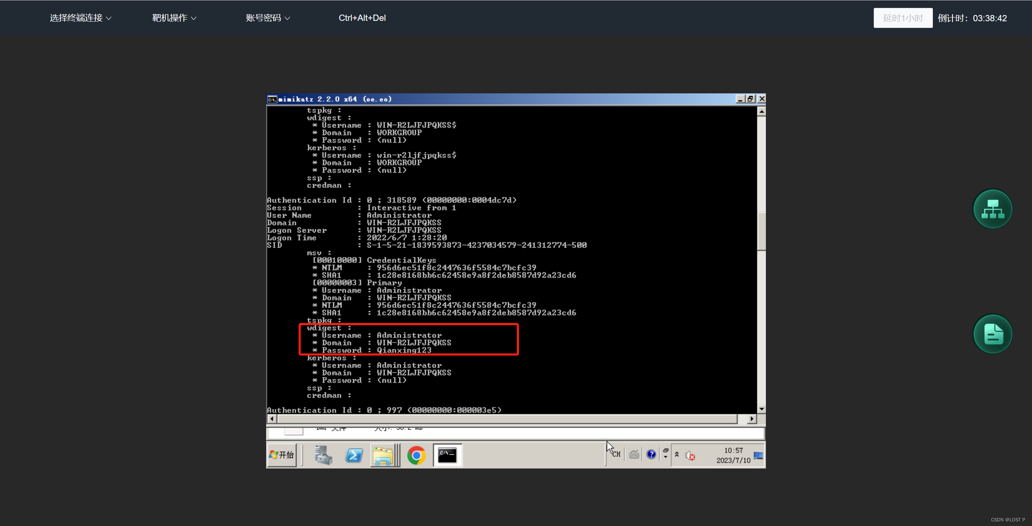Click the CH language indicator
Viewport: 1032px width, 526px height.
click(616, 454)
